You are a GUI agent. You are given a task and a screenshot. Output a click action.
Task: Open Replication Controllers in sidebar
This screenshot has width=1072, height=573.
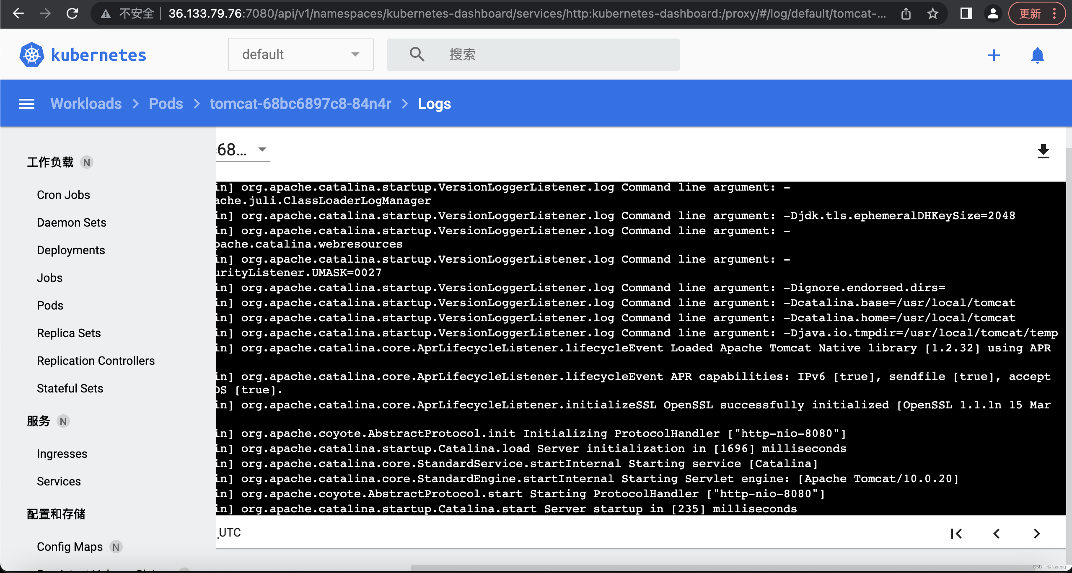96,361
